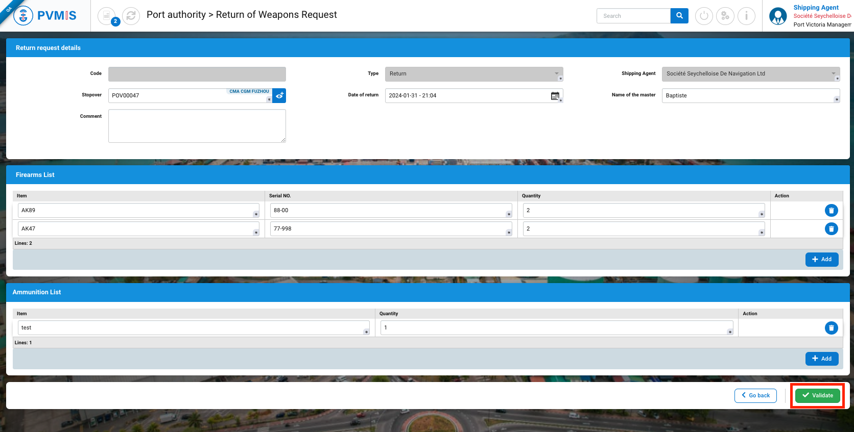The image size is (854, 432).
Task: Open the date of return calendar picker
Action: [x=555, y=96]
